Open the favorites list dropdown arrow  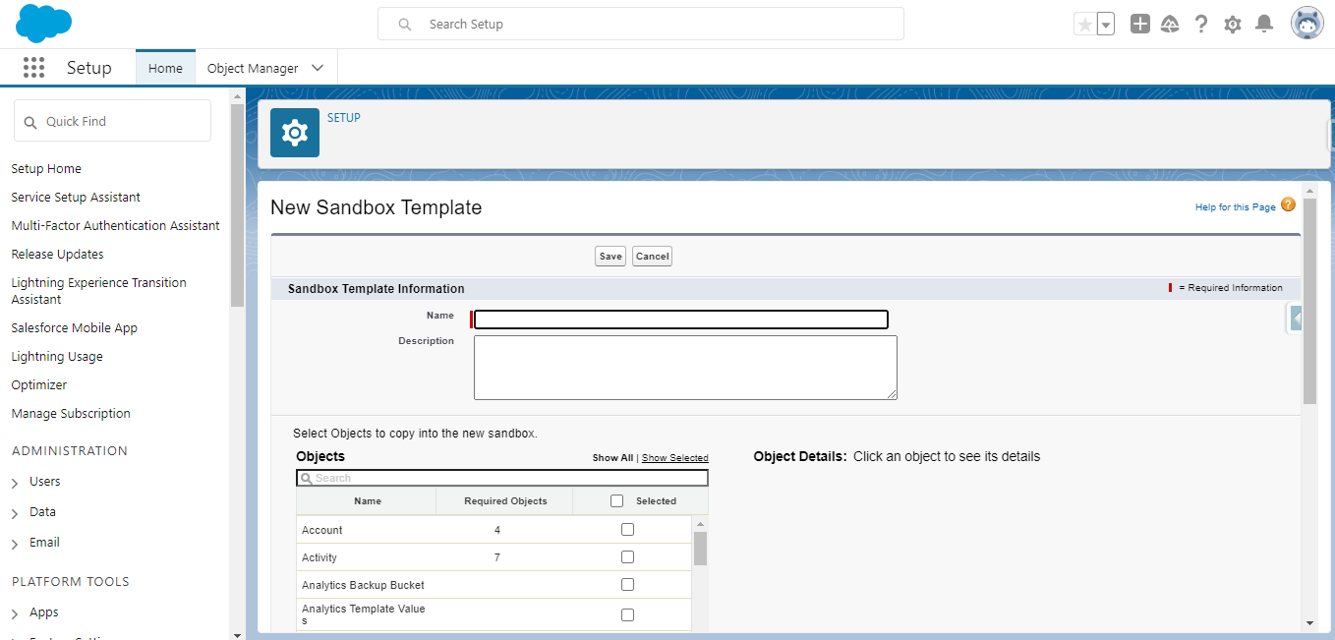(x=1106, y=25)
